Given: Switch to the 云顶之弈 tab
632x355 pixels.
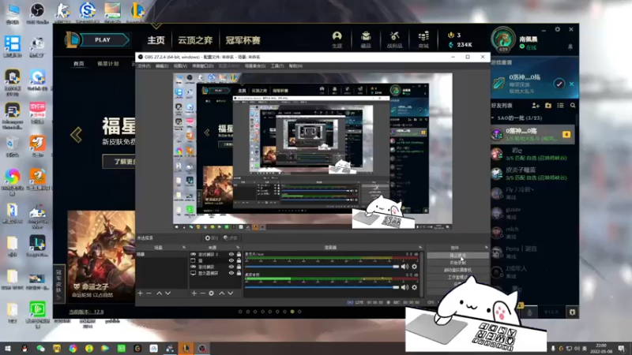Looking at the screenshot, I should pyautogui.click(x=195, y=40).
